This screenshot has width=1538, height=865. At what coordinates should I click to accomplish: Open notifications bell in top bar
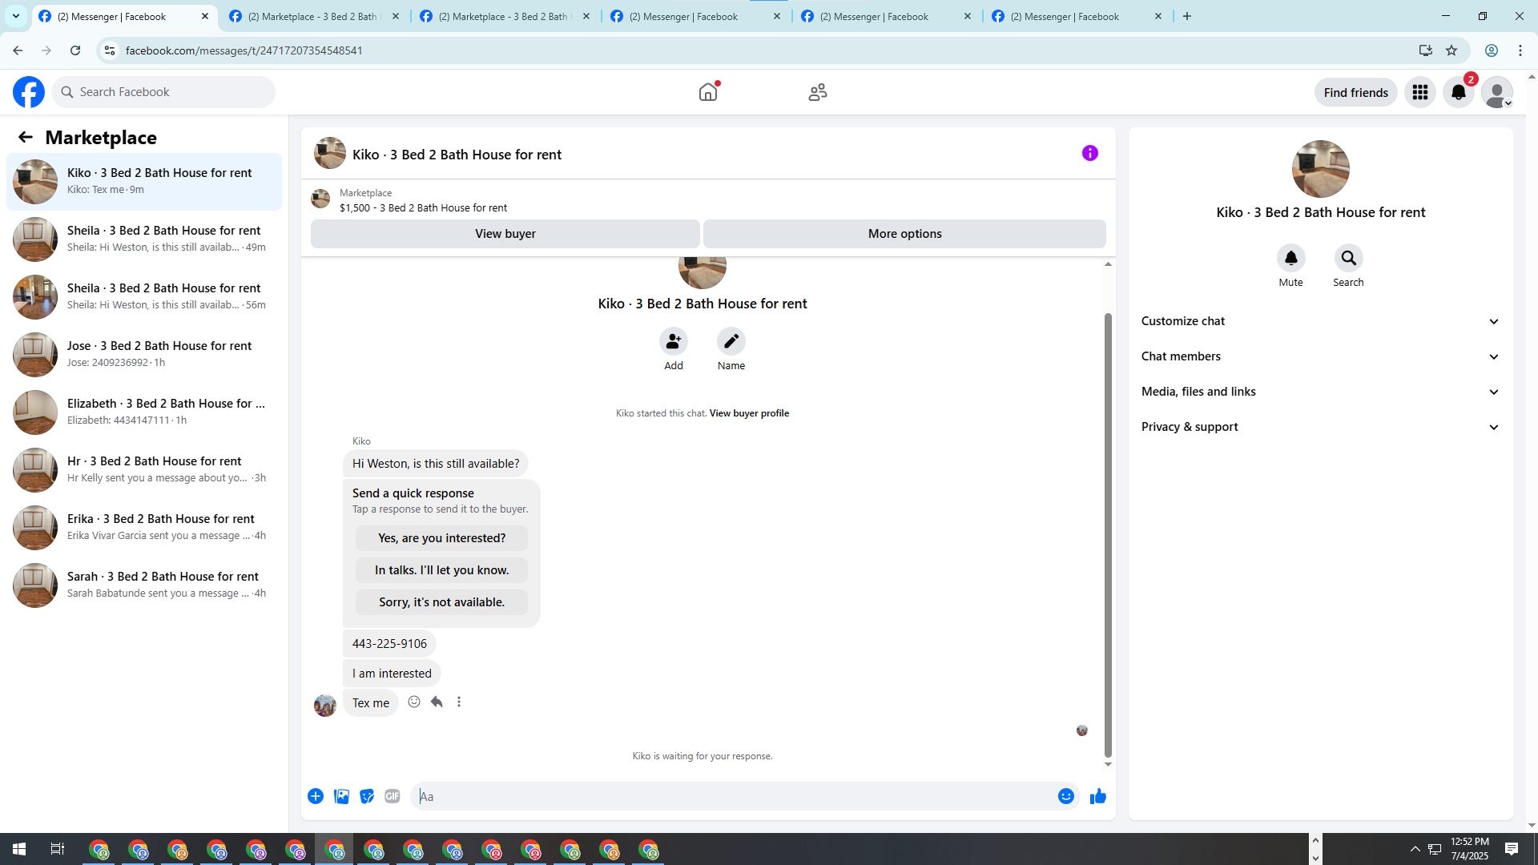pos(1458,93)
